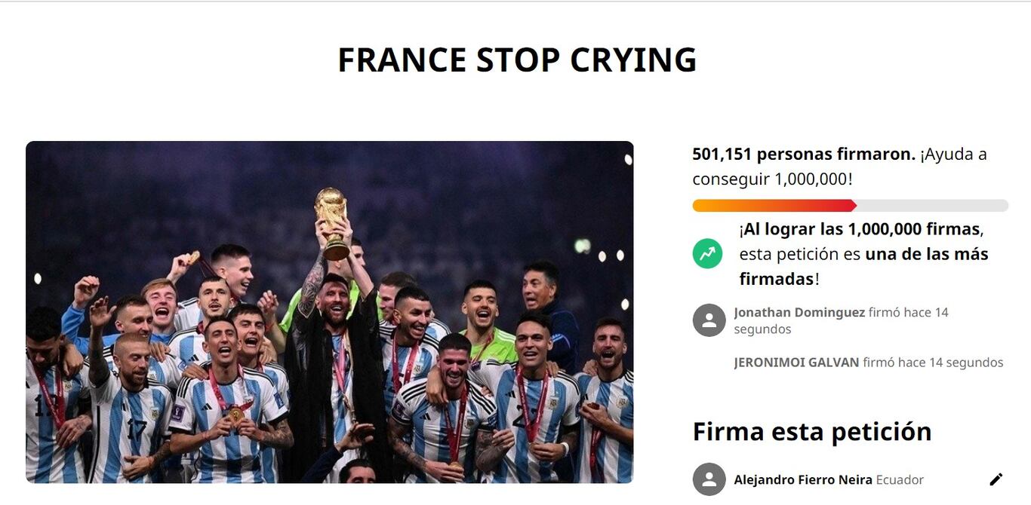Click the FRANCE STOP CRYING title
The image size is (1031, 505).
pos(516,60)
